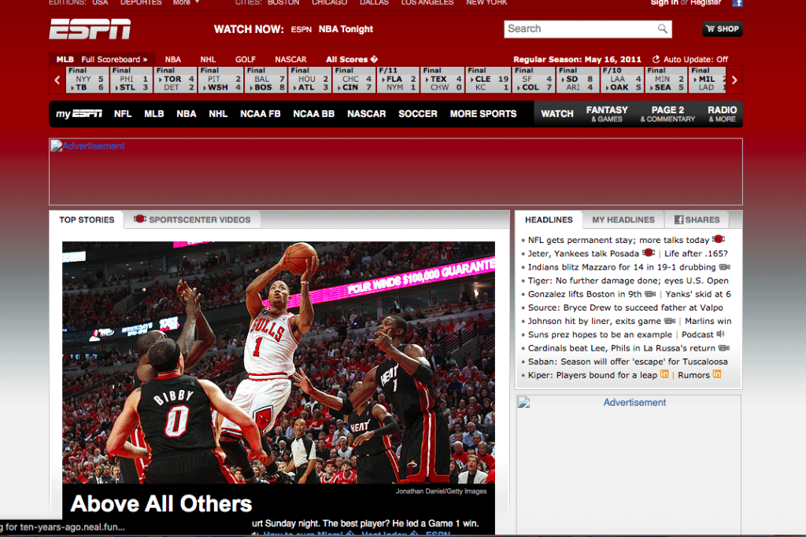Viewport: 806px width, 537px height.
Task: Click the search magnifier icon
Action: [663, 29]
